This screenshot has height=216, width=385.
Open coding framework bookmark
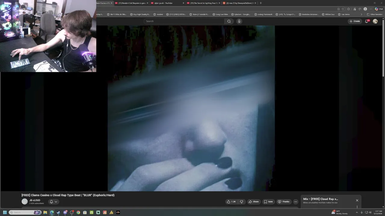tap(263, 14)
